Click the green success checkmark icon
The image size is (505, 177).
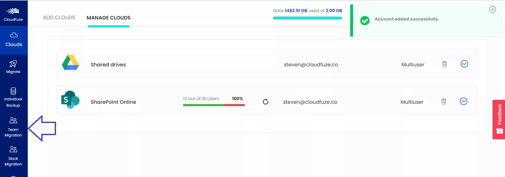pos(365,21)
